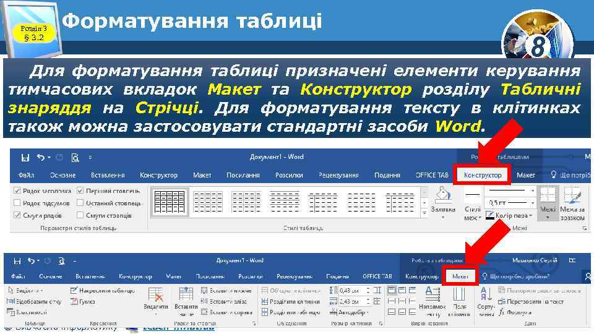Select Накреслити таблицю draw table tool
Image resolution: width=594 pixels, height=334 pixels.
103,291
